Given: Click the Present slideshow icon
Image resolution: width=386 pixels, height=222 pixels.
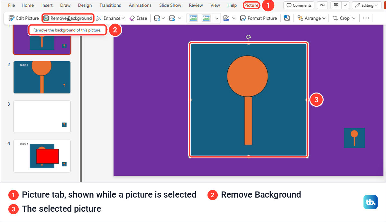Looking at the screenshot, I should (336, 5).
